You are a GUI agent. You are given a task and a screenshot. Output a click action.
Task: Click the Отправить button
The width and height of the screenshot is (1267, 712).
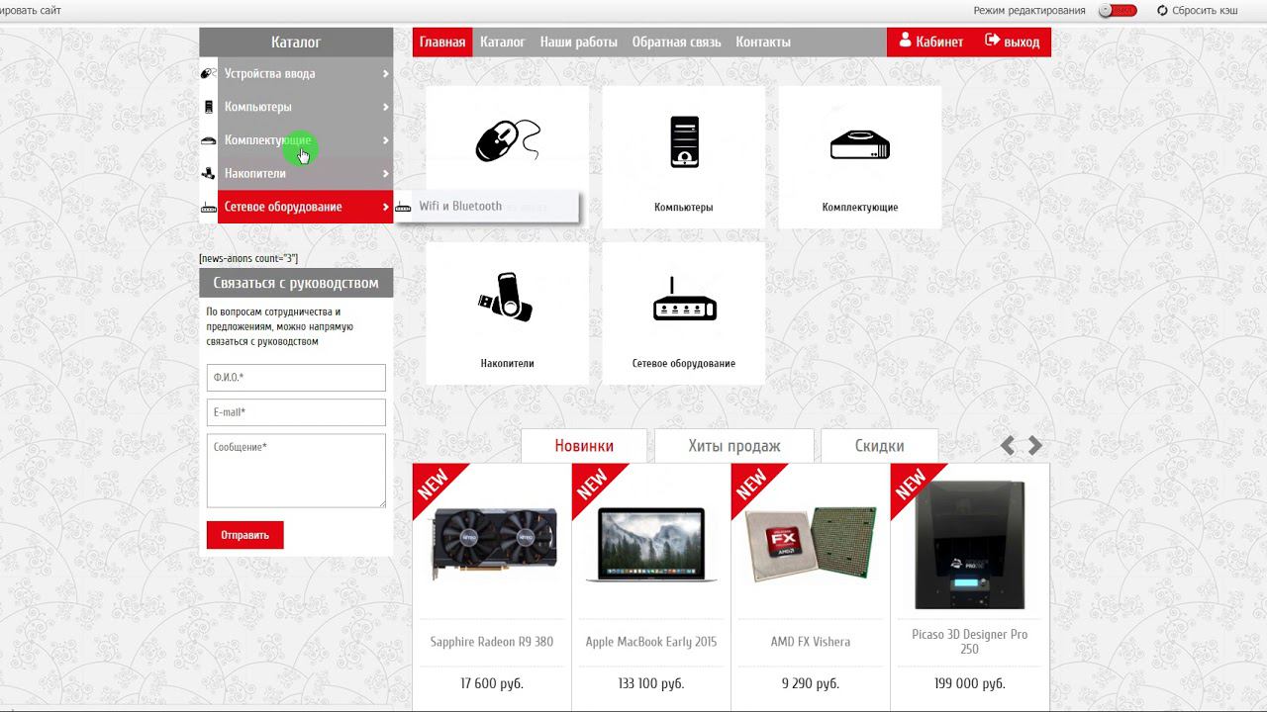point(245,535)
